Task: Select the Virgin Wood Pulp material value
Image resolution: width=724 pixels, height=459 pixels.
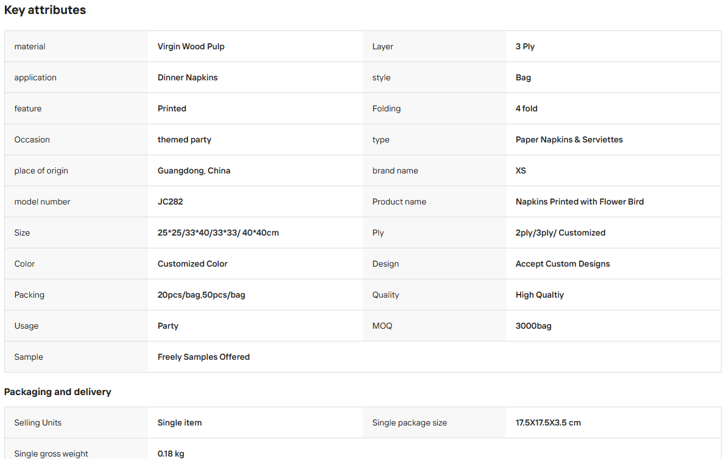Action: [191, 47]
